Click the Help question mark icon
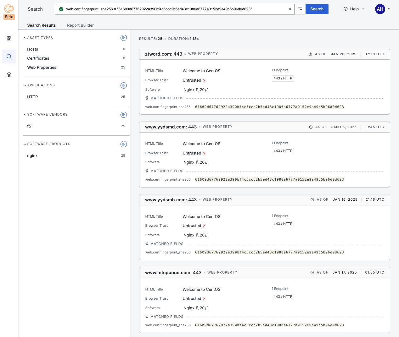This screenshot has width=399, height=337. [x=345, y=9]
